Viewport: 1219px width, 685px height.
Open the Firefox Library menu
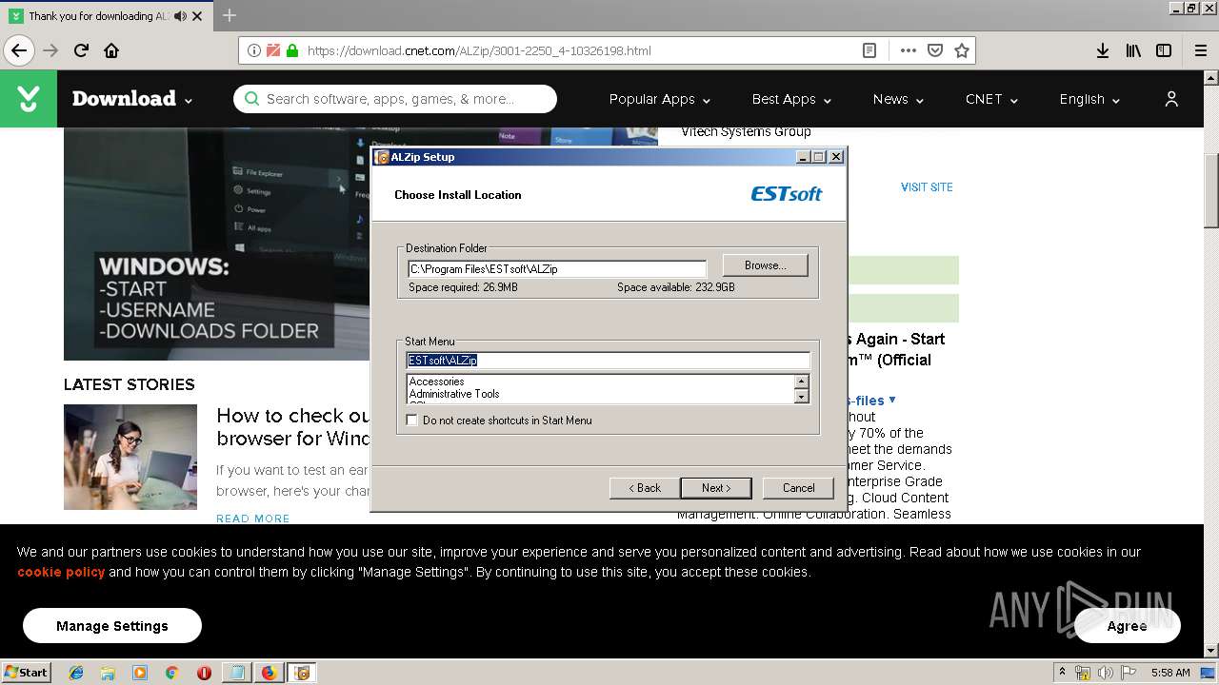[1133, 50]
